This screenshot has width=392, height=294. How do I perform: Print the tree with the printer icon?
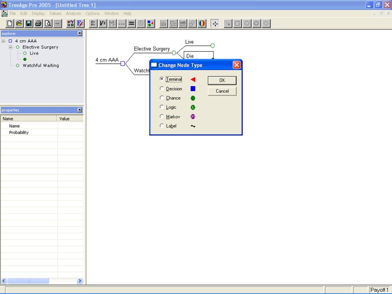point(38,24)
